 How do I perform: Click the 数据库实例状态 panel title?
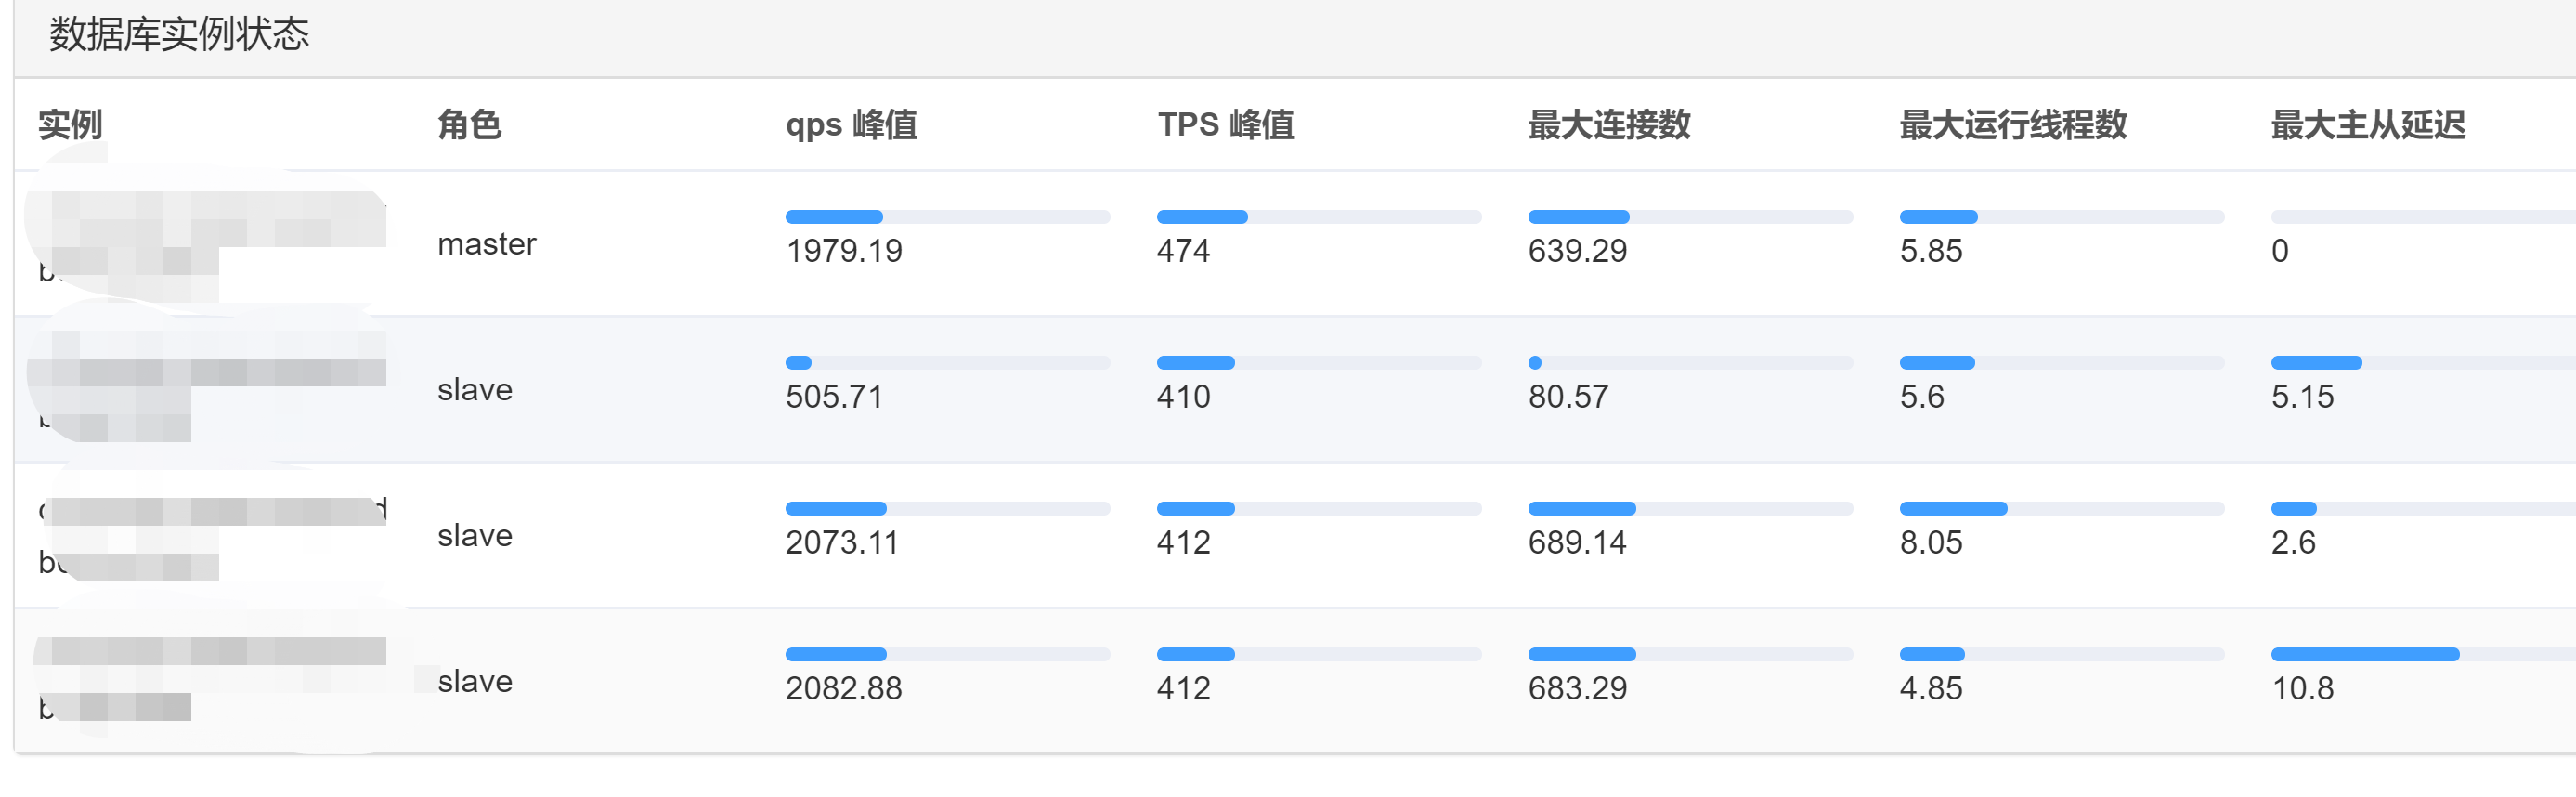coord(179,35)
